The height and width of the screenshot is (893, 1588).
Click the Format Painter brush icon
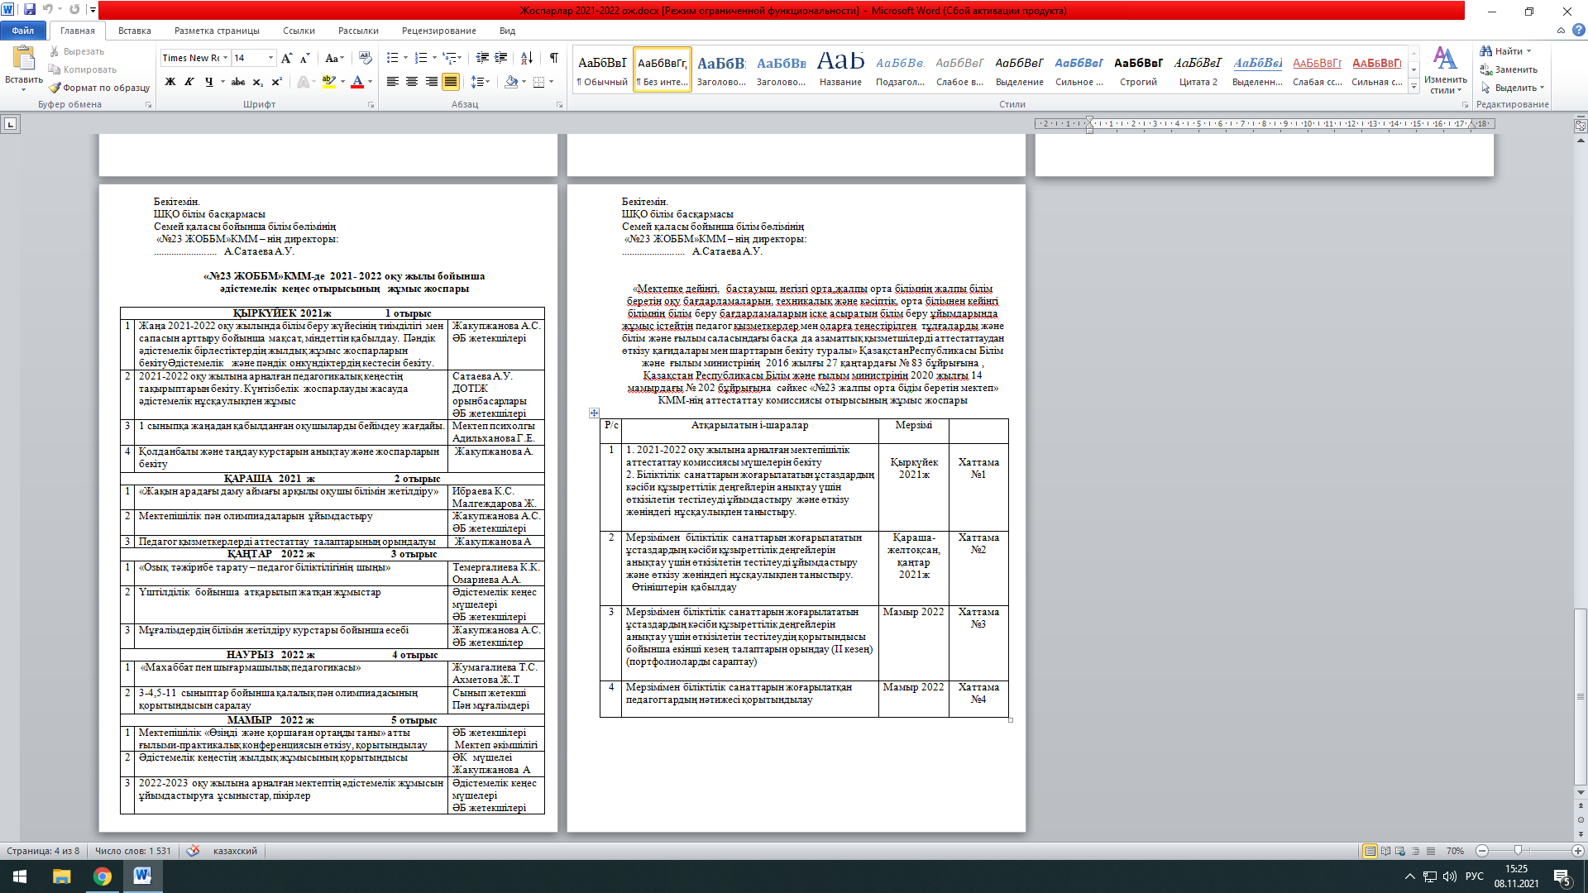point(55,88)
